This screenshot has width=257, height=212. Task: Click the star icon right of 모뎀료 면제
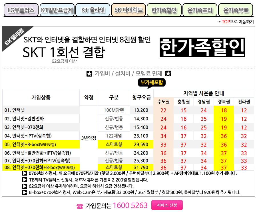pos(168,74)
